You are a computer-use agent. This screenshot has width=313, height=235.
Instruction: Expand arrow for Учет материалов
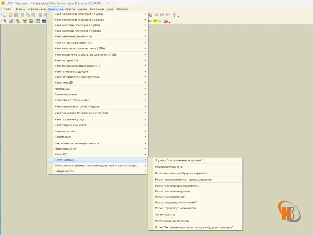point(145,60)
